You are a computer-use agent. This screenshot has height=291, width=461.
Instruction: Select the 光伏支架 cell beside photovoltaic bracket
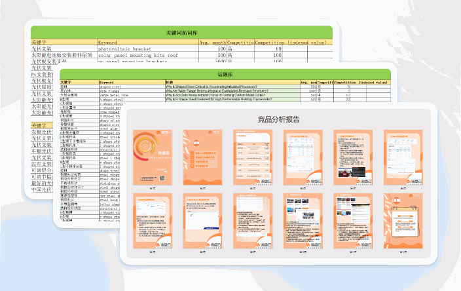click(64, 49)
